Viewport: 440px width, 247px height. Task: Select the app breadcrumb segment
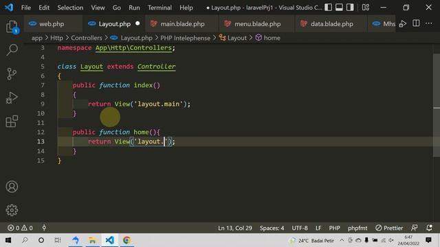click(36, 38)
